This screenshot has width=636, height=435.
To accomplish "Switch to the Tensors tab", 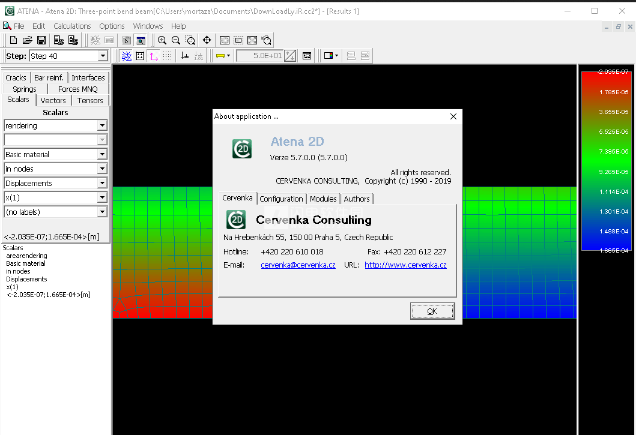I will 90,101.
